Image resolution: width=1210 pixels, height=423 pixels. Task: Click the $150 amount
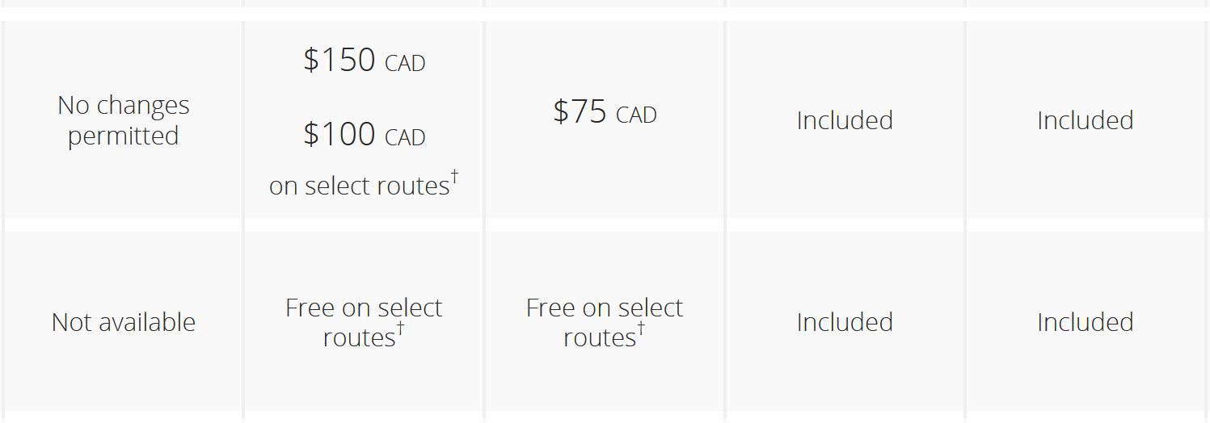(x=339, y=61)
